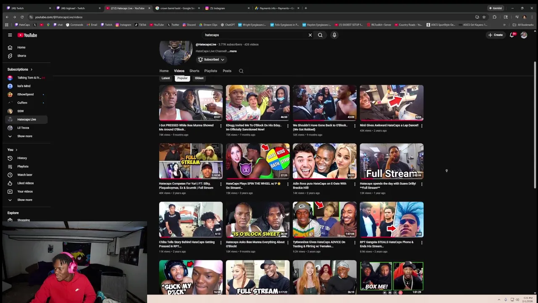The width and height of the screenshot is (538, 303).
Task: Expand the Subscriptions section header
Action: (20, 69)
